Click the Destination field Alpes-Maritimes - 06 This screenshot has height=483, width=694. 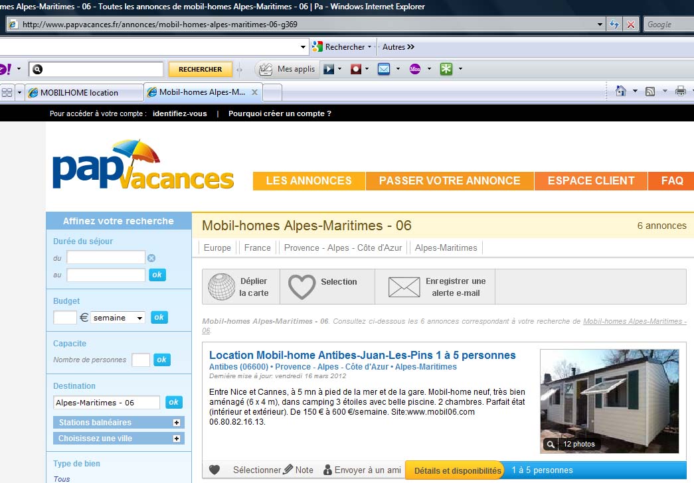(x=107, y=403)
